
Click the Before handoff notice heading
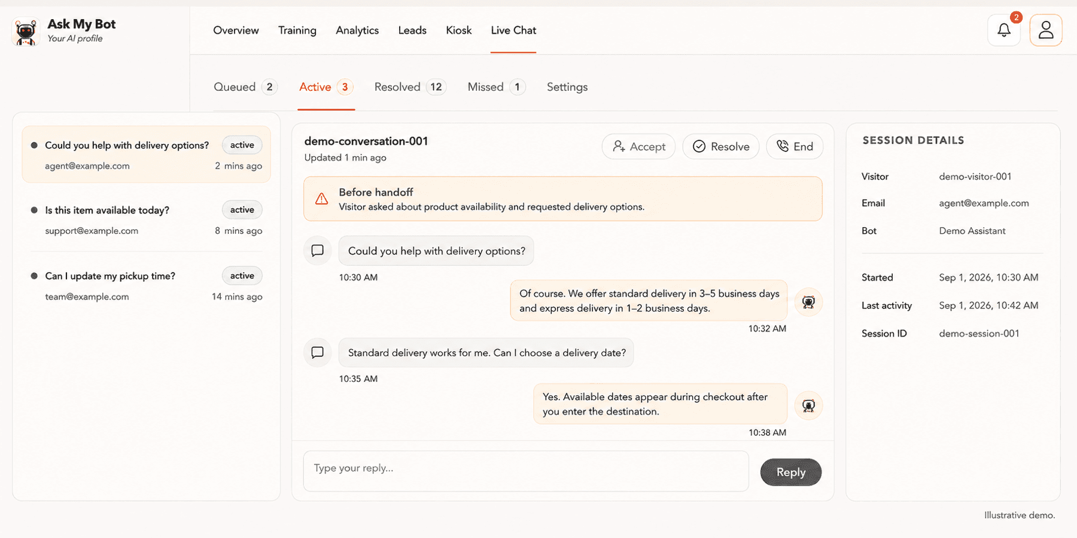(376, 192)
